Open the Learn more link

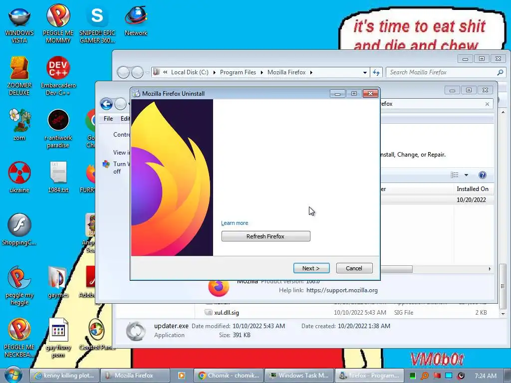[235, 223]
